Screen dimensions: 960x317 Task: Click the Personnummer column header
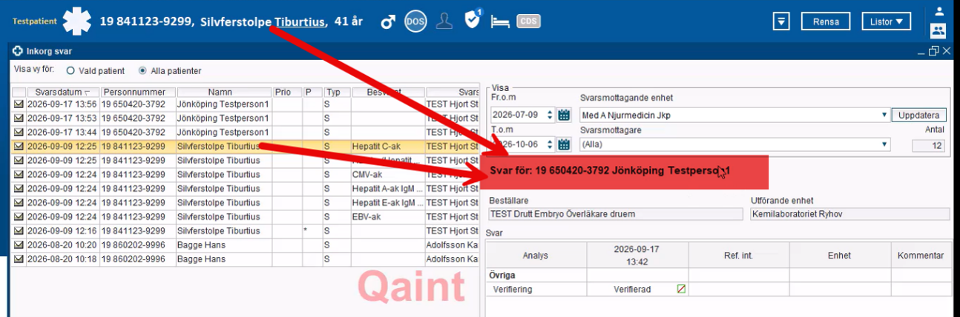tap(138, 92)
